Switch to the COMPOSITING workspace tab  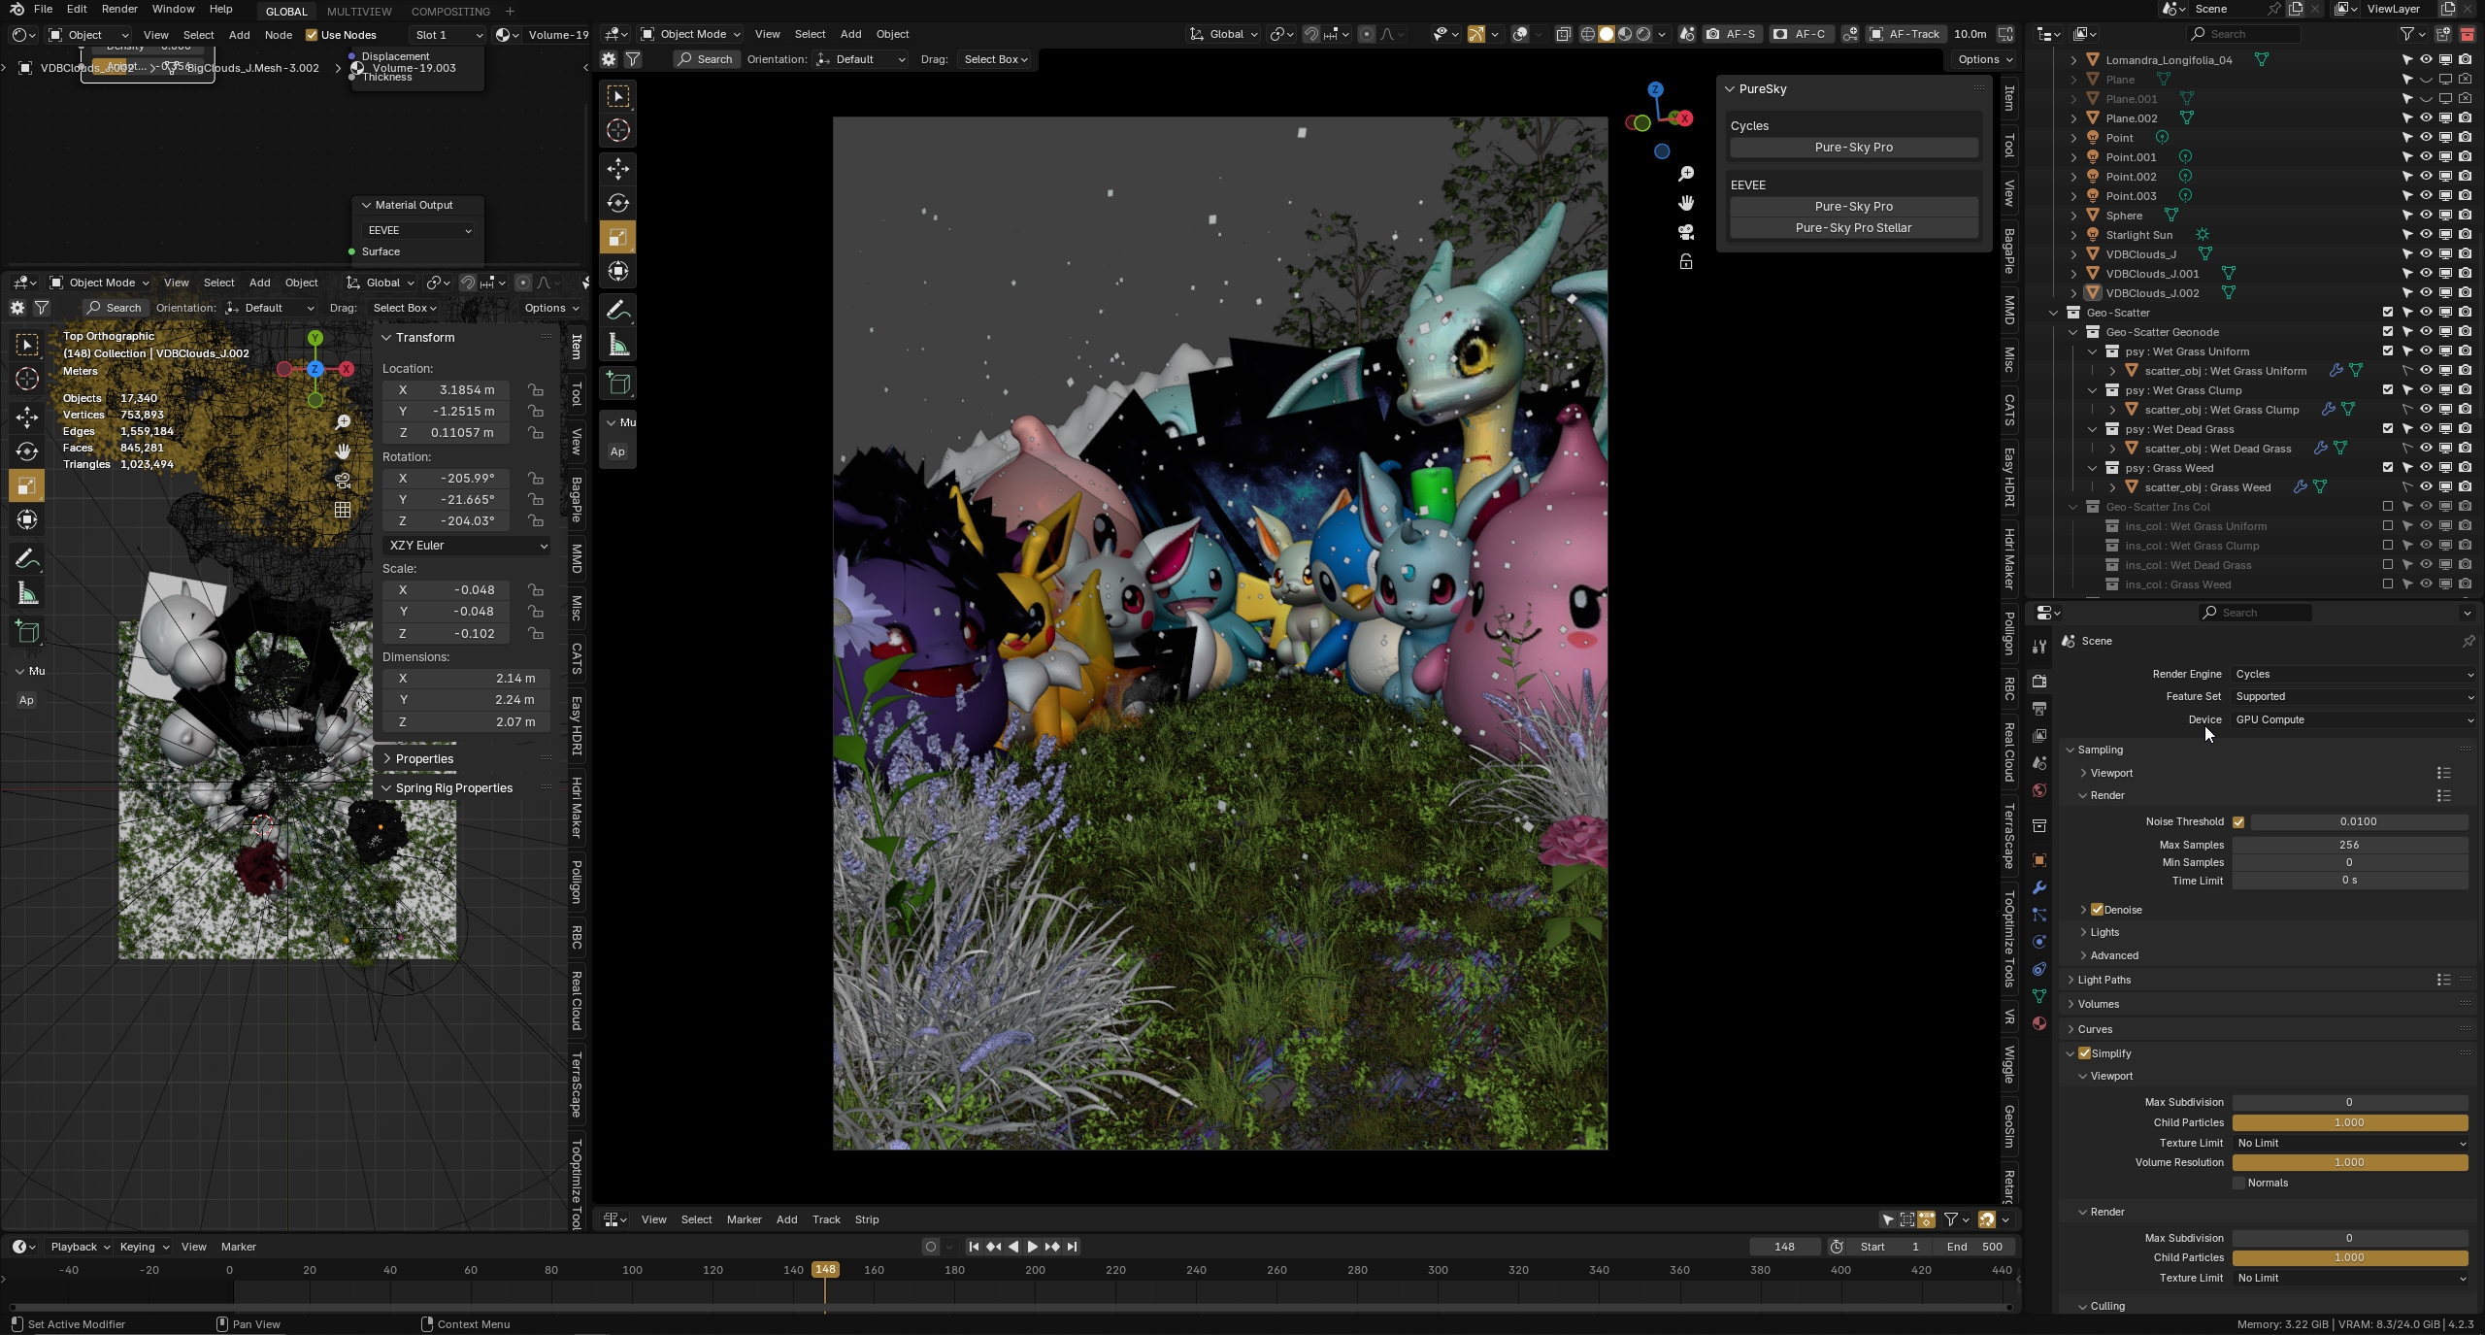point(450,11)
